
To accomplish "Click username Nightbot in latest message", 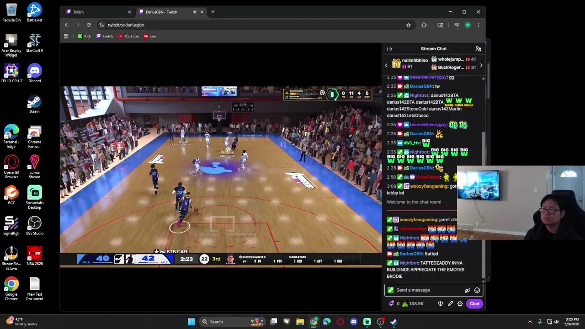I will 409,263.
